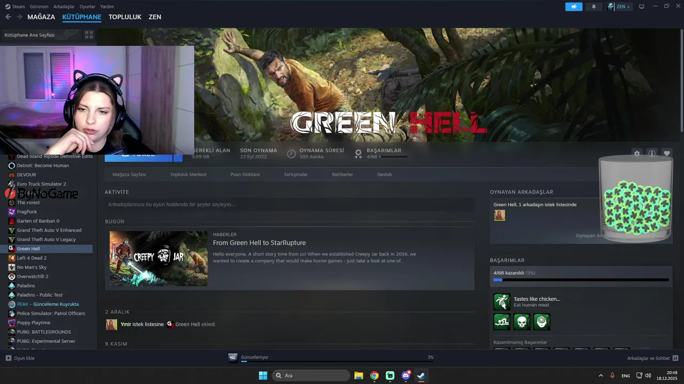The height and width of the screenshot is (384, 684).
Task: Open the achievements trophy gear icon
Action: coord(359,154)
